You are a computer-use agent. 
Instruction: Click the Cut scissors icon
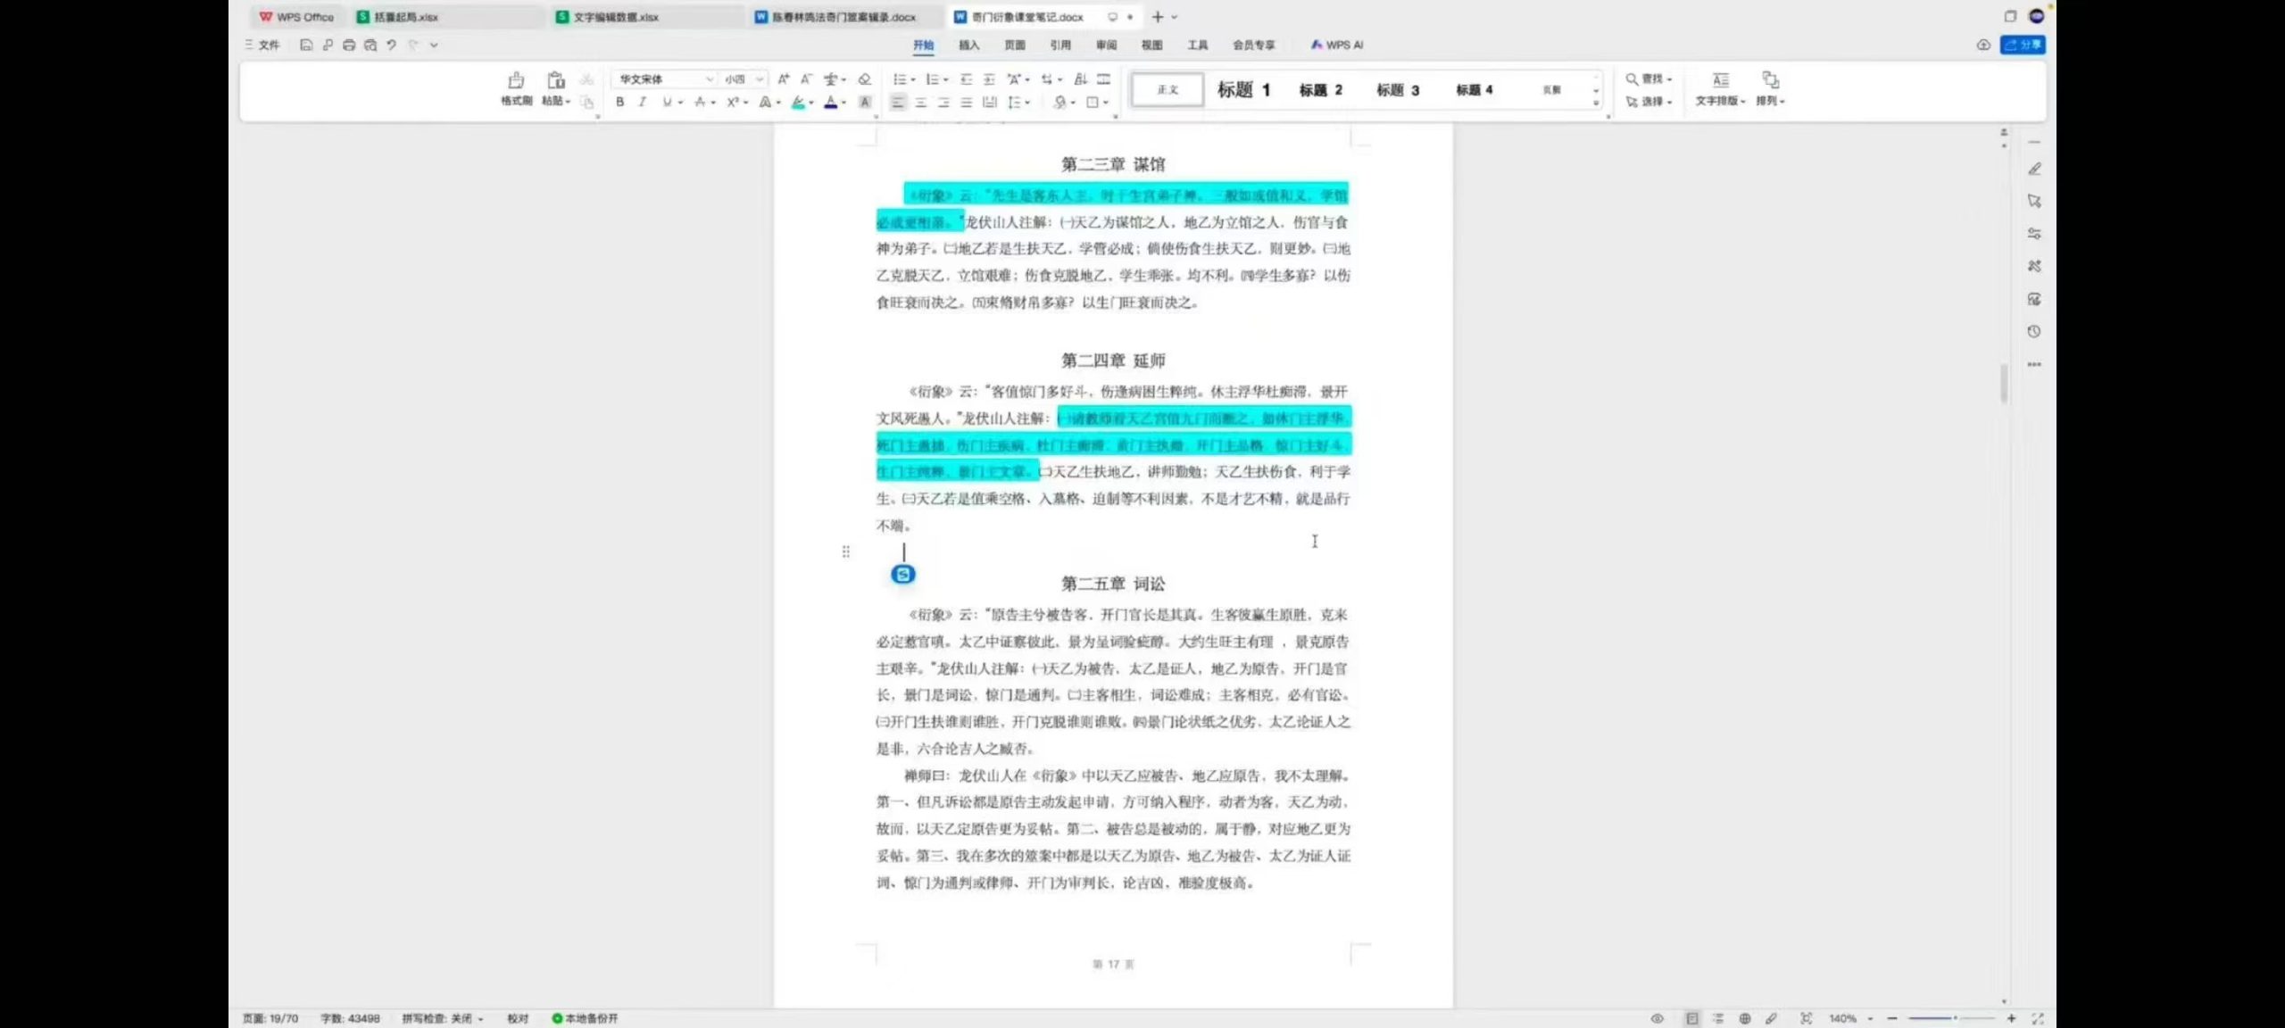pos(586,79)
